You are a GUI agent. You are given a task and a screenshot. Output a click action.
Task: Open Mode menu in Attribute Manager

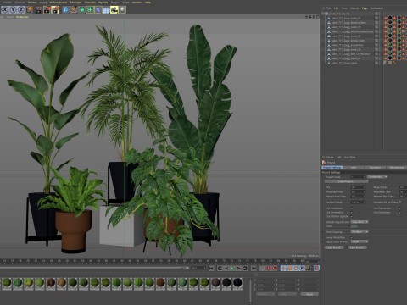[x=330, y=157]
